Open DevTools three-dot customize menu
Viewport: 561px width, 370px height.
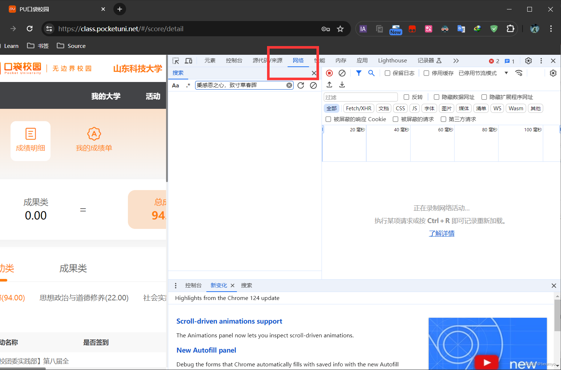tap(541, 61)
